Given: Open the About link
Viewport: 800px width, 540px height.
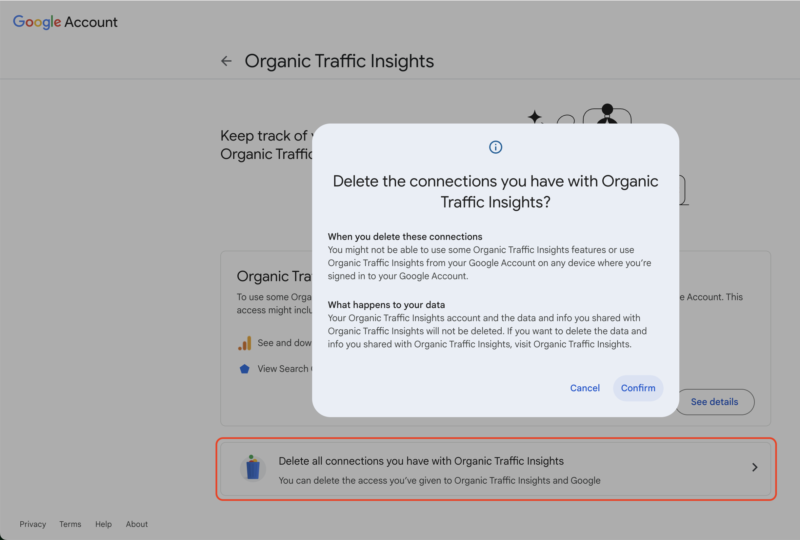Looking at the screenshot, I should click(136, 524).
